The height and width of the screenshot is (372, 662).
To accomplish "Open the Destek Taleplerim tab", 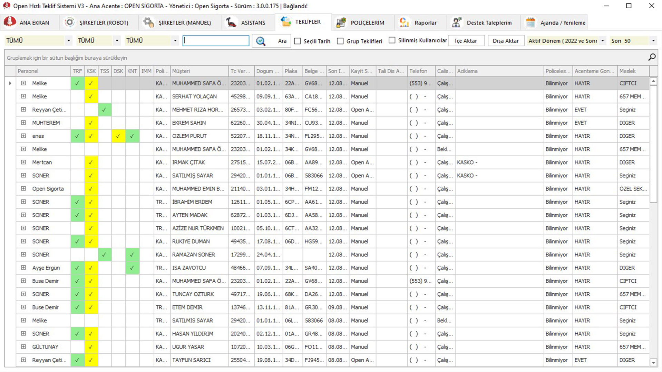I will [484, 22].
